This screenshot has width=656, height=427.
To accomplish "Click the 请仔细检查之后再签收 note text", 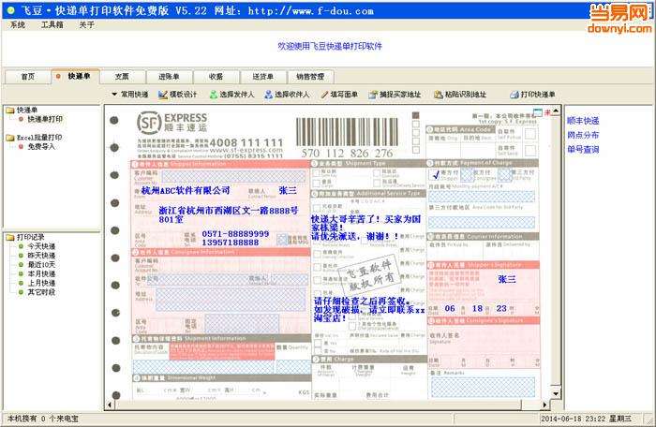I will [369, 309].
